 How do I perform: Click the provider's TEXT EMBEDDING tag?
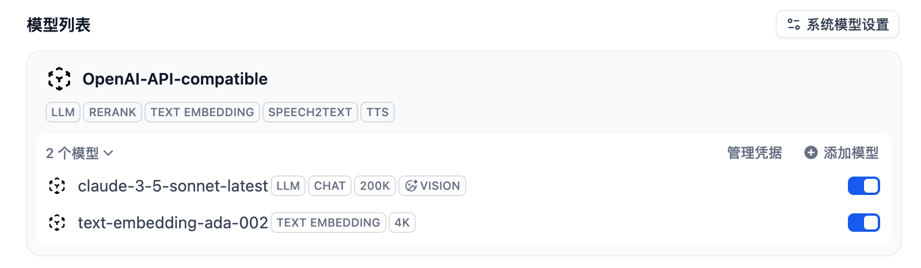coord(202,112)
